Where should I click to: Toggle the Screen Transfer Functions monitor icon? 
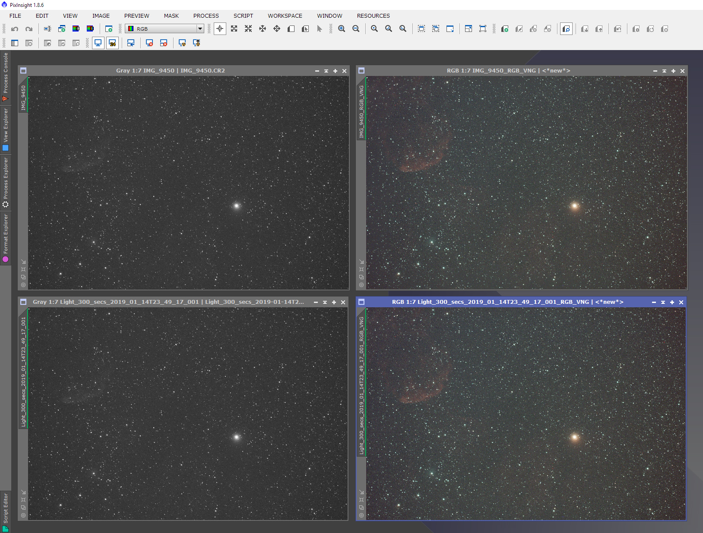[98, 43]
